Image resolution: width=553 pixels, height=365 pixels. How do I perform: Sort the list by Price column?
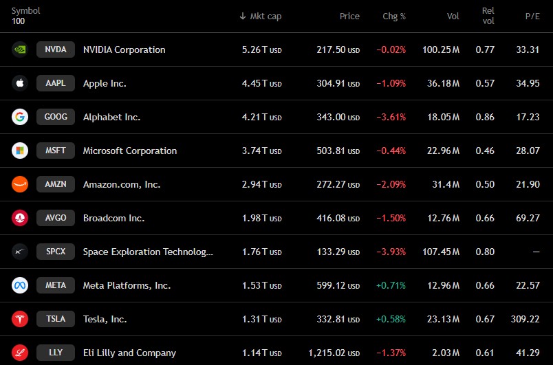tap(349, 16)
